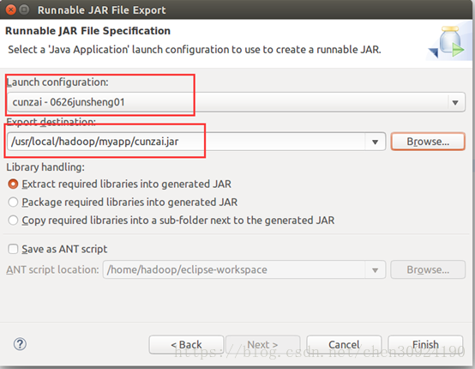Go to the previous page with Back
The height and width of the screenshot is (369, 475).
coord(186,344)
